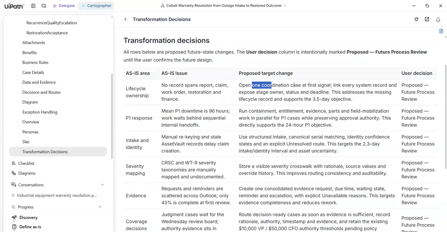447x232 pixels.
Task: Switch to the Cartographer mode
Action: coord(96,6)
